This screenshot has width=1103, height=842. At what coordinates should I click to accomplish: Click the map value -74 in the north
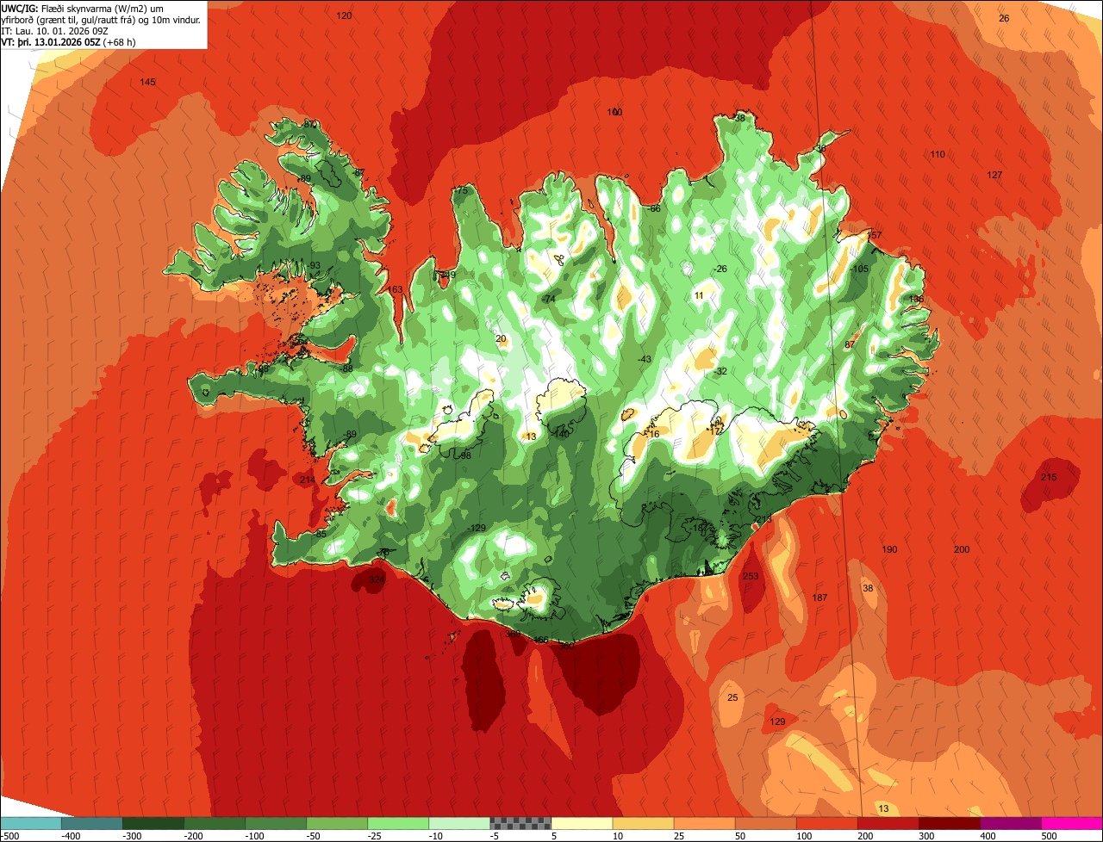pyautogui.click(x=549, y=299)
